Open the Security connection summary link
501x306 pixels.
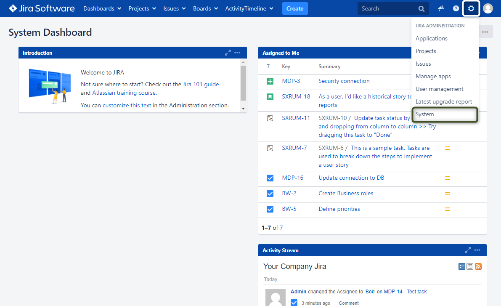(x=344, y=81)
